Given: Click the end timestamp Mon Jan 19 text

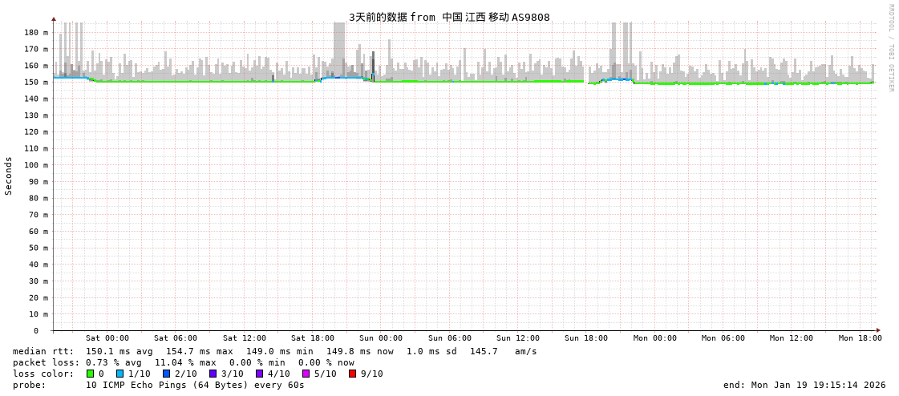Looking at the screenshot, I should [804, 385].
